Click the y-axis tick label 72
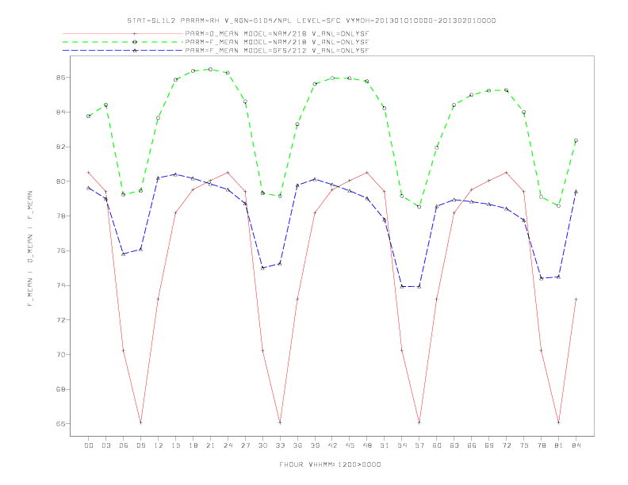The image size is (628, 485). (x=61, y=320)
